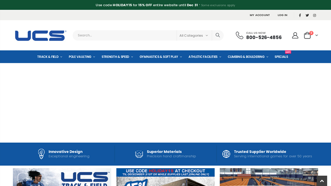
Task: Click the phone handset icon
Action: (240, 36)
